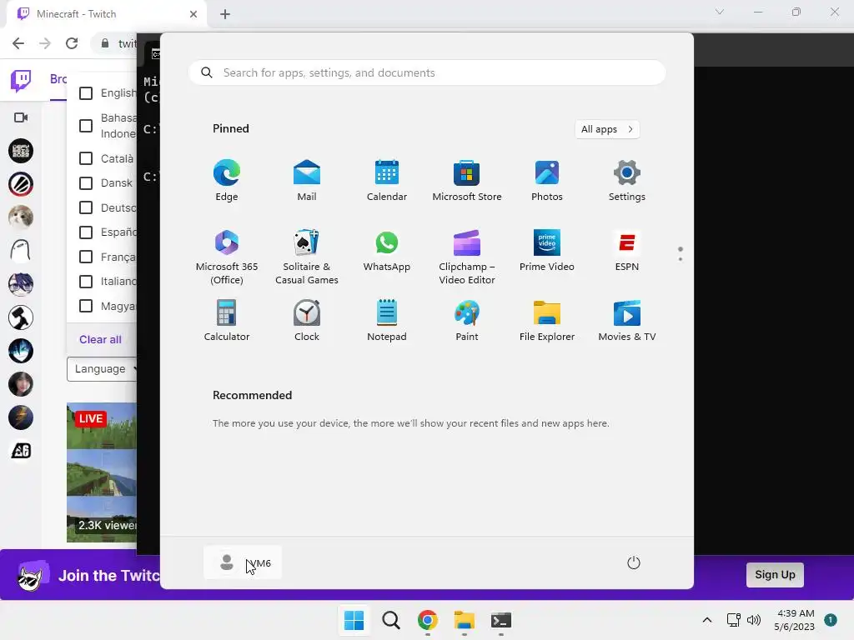This screenshot has width=854, height=640.
Task: Launch the Photos app
Action: (547, 180)
